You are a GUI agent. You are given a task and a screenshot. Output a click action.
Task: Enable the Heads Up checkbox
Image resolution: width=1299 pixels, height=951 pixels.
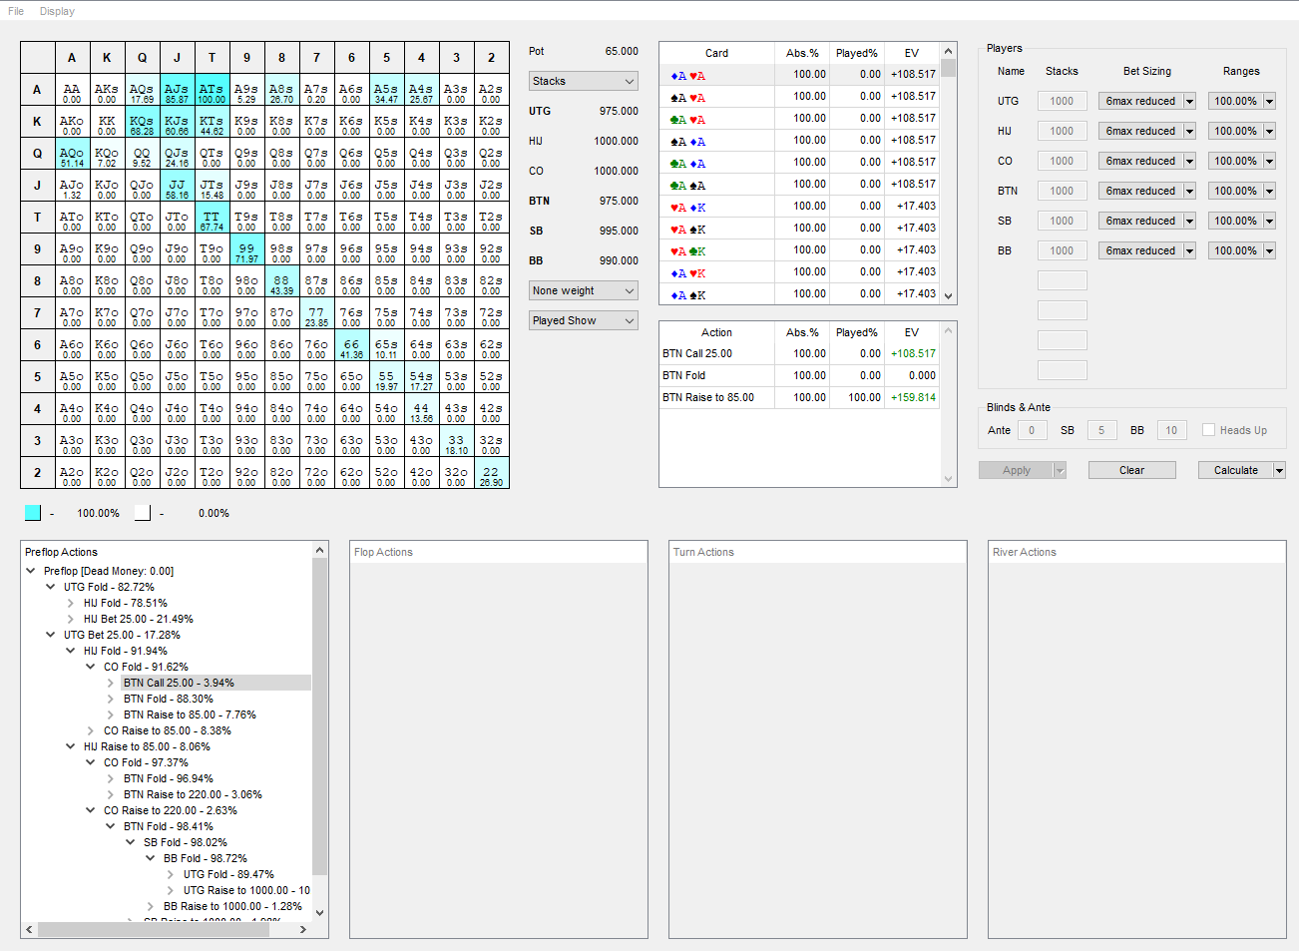1208,430
